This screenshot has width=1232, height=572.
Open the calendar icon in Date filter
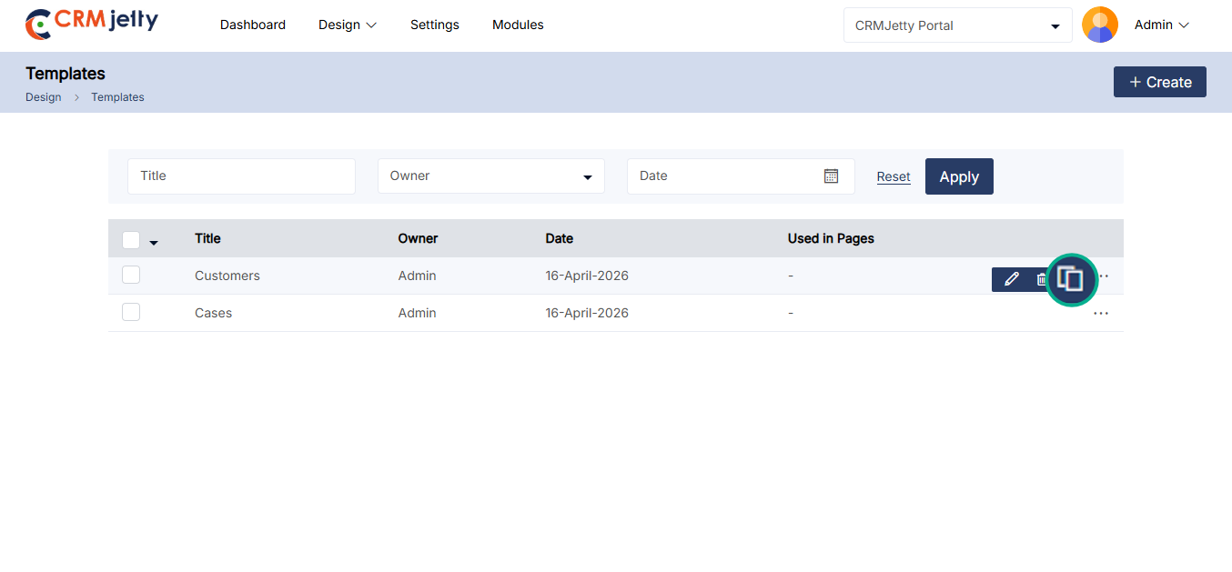coord(831,176)
